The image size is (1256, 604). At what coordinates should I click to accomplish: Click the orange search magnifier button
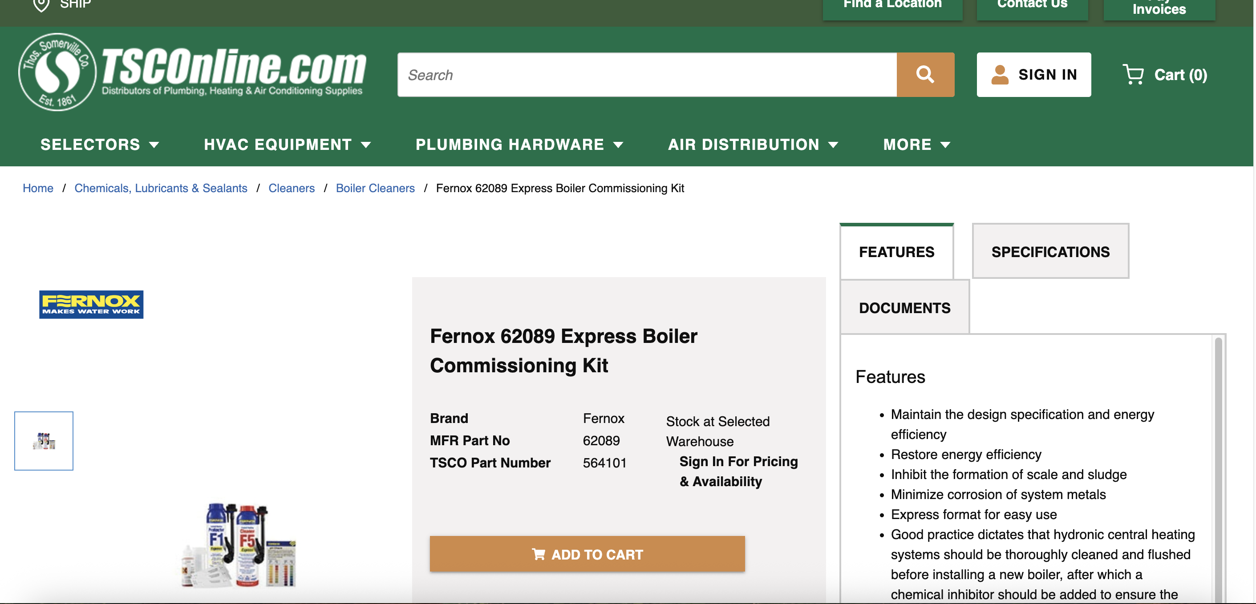925,75
